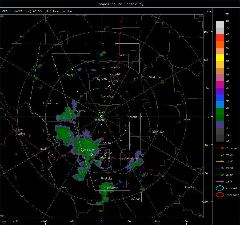
Task: Click the cyan current ellipse icon
Action: tap(220, 188)
